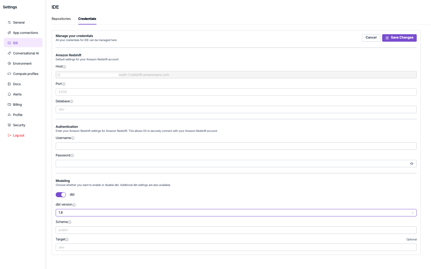
Task: Show the password using the eye icon
Action: coord(411,163)
